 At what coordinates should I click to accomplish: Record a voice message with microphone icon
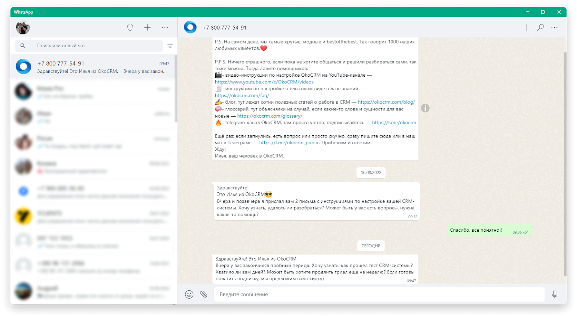point(555,294)
